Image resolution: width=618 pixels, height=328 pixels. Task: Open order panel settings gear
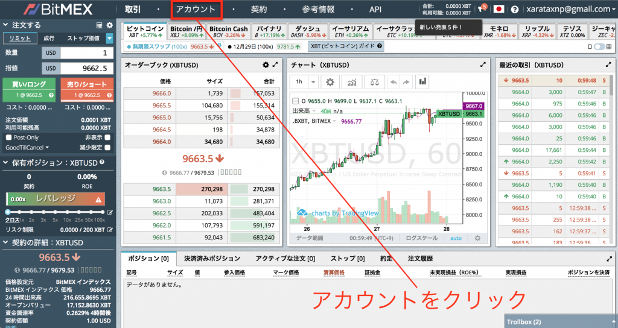tap(109, 25)
